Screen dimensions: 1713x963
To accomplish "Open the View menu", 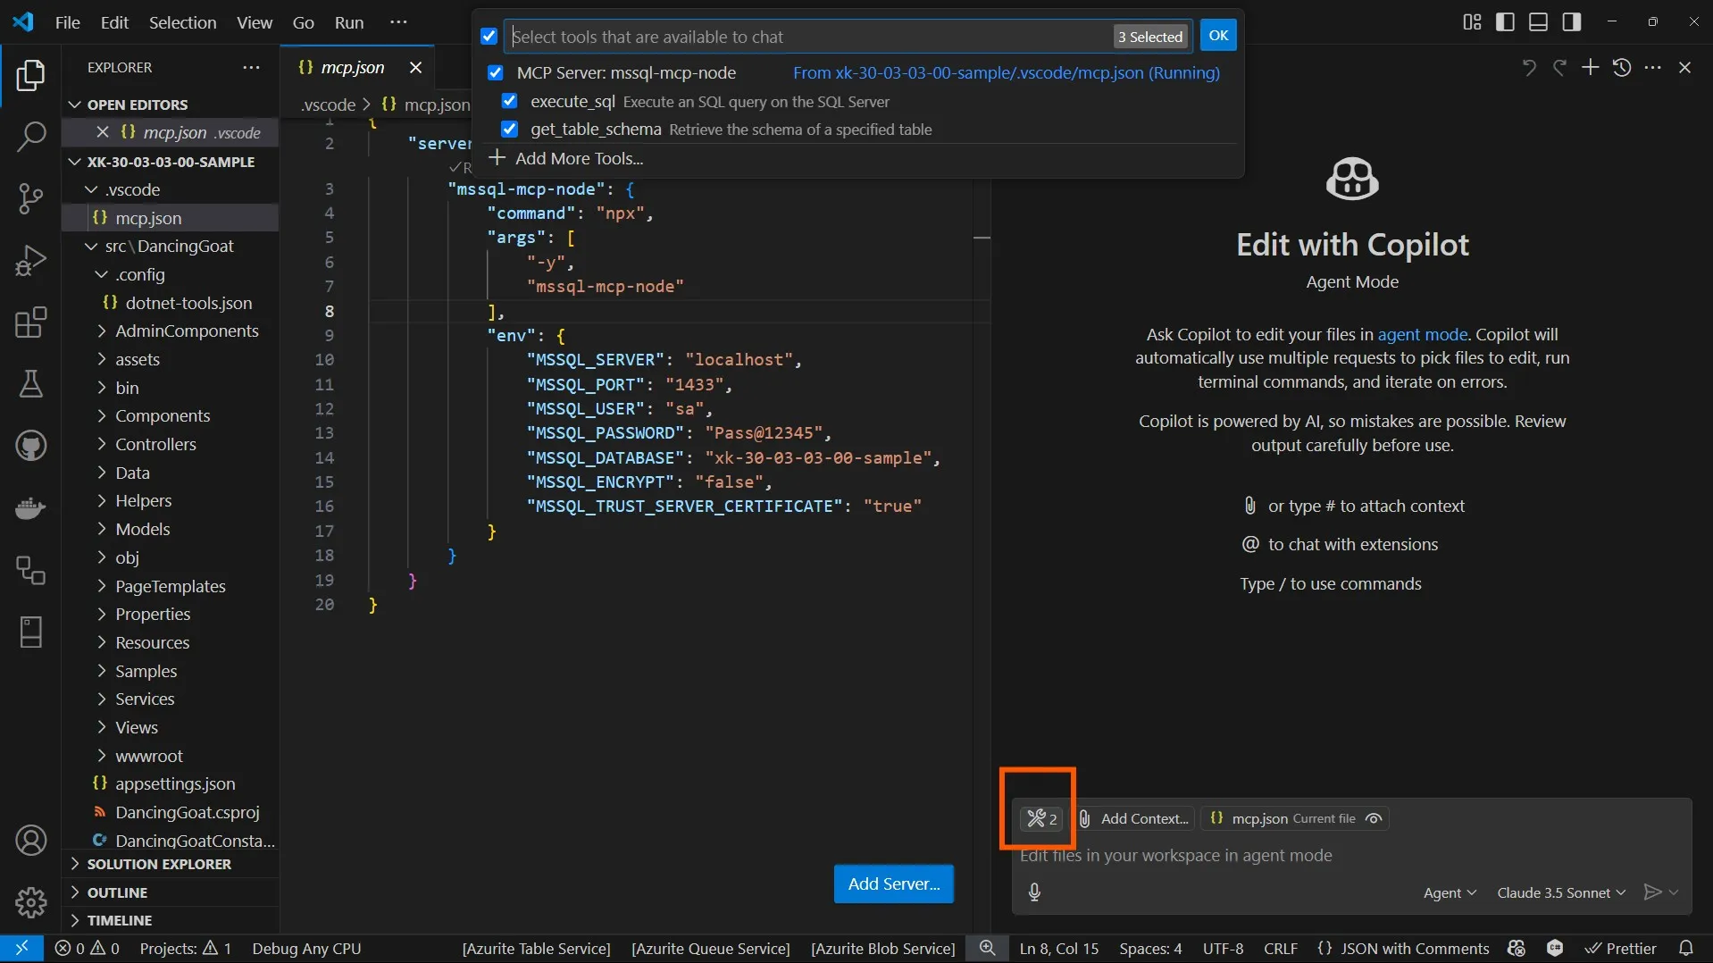I will point(254,22).
